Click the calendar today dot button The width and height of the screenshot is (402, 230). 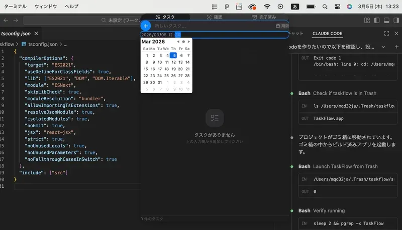pos(183,42)
